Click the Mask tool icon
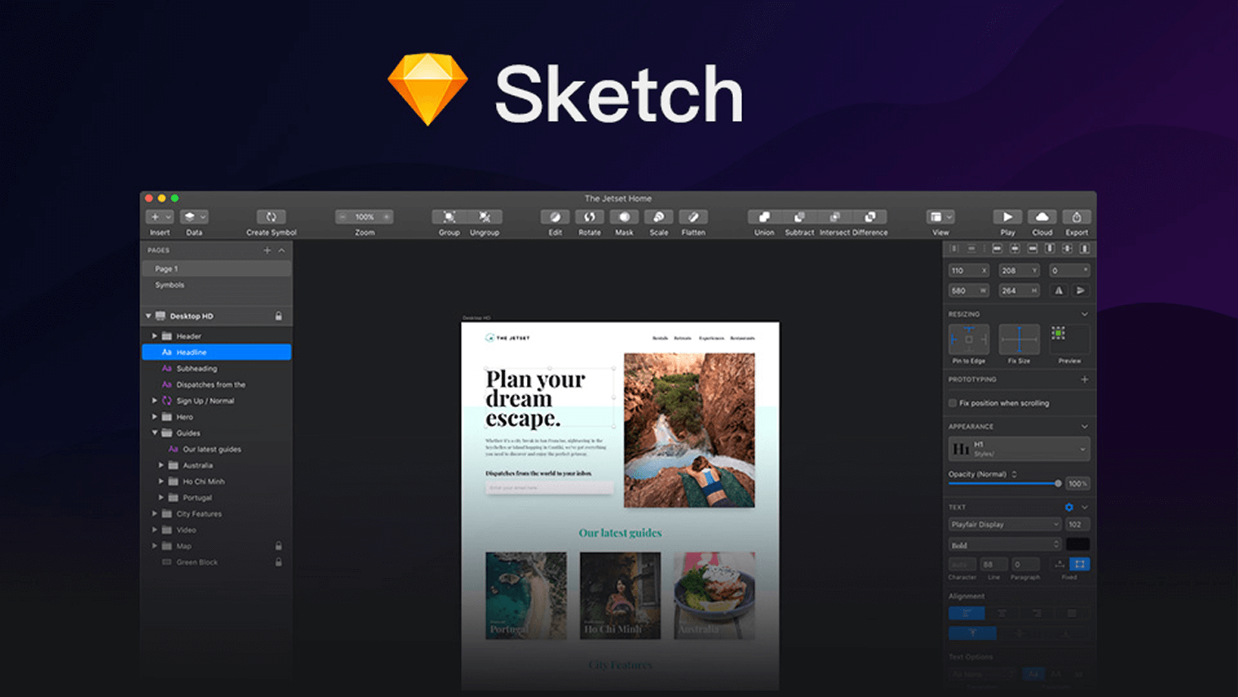The height and width of the screenshot is (697, 1238). [624, 217]
